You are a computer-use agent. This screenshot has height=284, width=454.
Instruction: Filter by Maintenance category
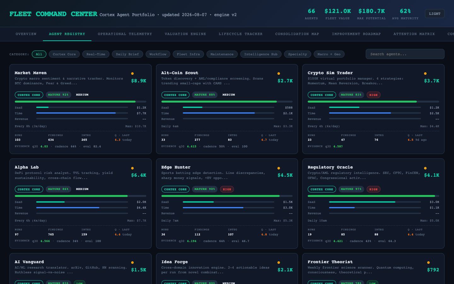pyautogui.click(x=222, y=54)
